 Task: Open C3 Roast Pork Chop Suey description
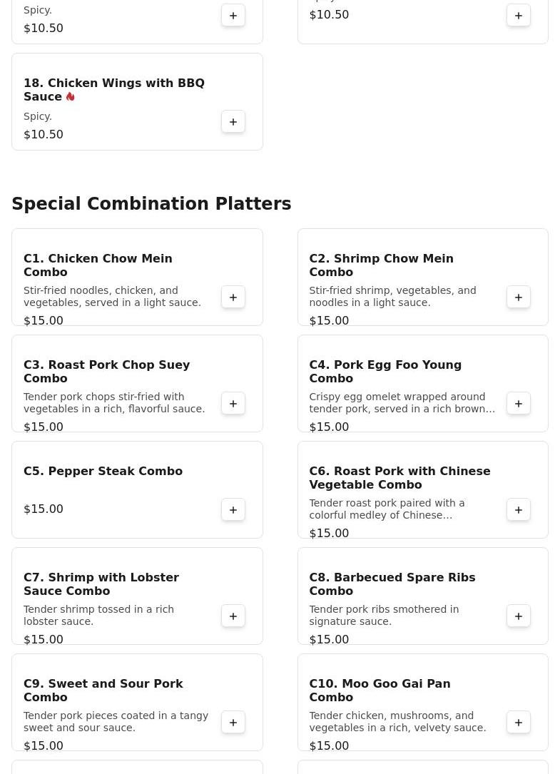(x=114, y=402)
